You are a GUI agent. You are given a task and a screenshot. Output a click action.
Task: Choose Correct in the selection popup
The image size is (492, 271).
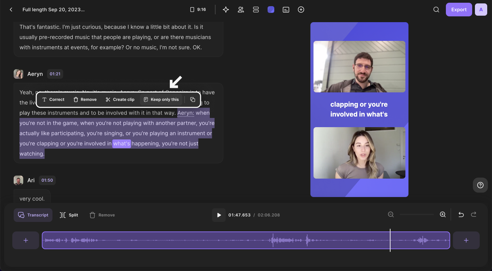click(x=53, y=100)
